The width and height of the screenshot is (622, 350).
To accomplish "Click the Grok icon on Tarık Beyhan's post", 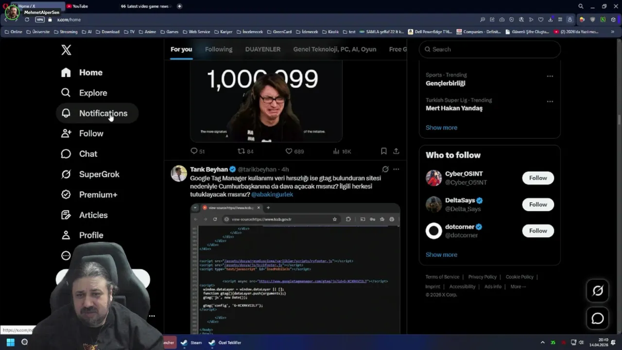I will click(x=385, y=169).
